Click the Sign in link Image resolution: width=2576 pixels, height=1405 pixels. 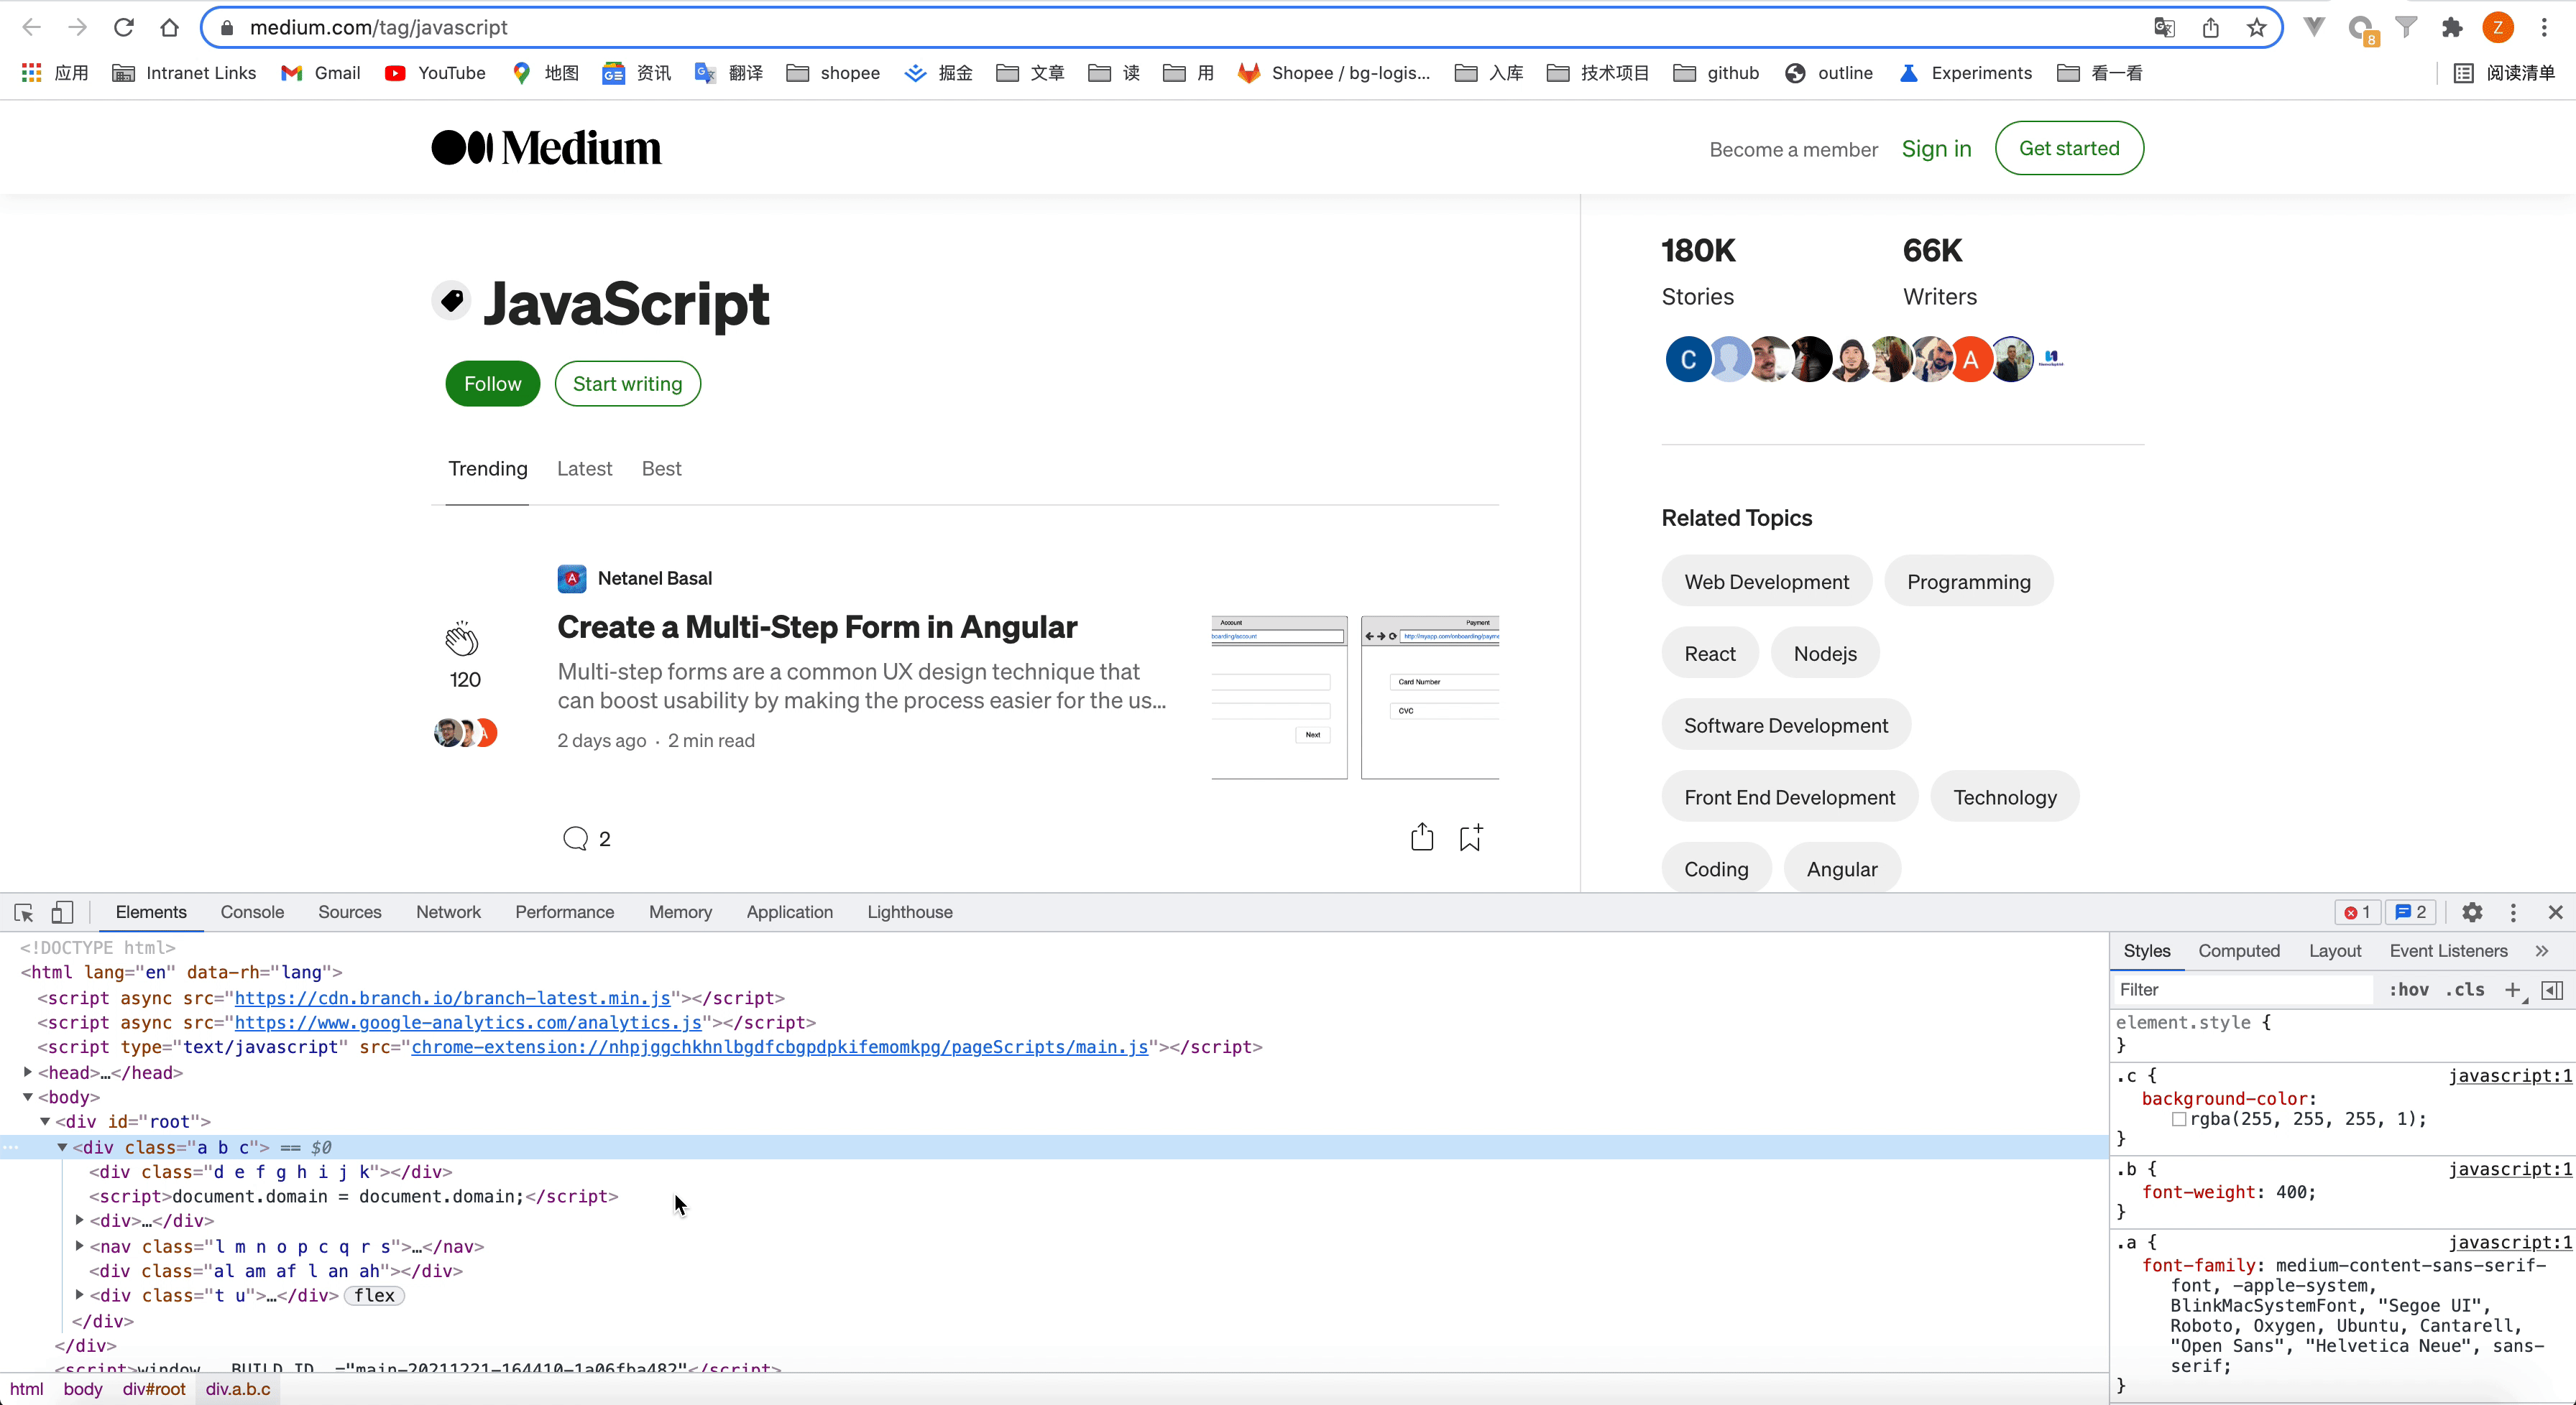tap(1936, 149)
